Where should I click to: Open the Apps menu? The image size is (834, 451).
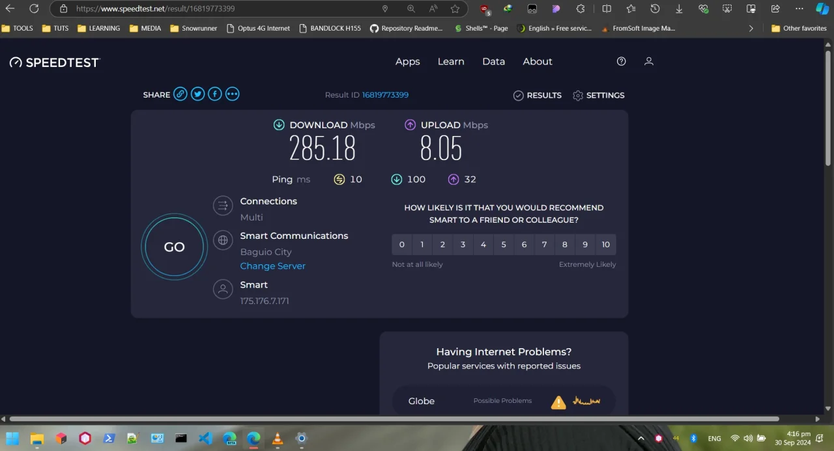pos(407,61)
